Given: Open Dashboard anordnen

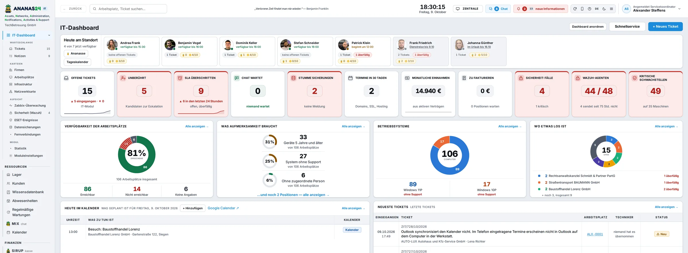Looking at the screenshot, I should pyautogui.click(x=588, y=27).
